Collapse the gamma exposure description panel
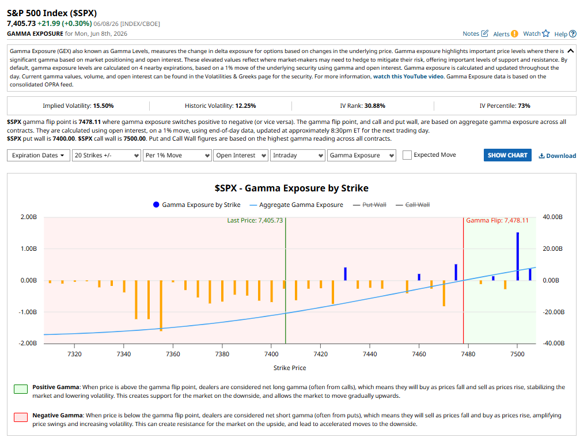The height and width of the screenshot is (441, 580). coord(570,51)
